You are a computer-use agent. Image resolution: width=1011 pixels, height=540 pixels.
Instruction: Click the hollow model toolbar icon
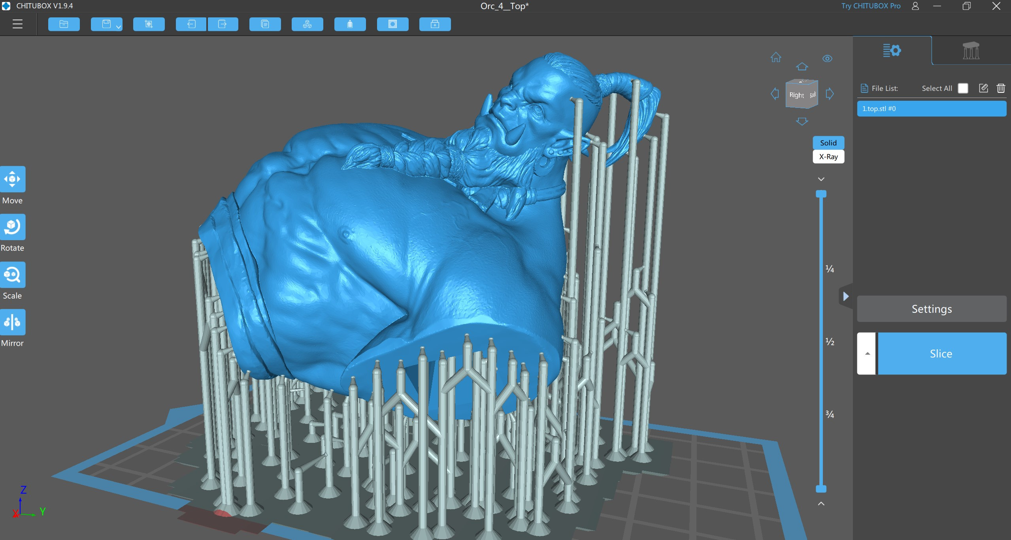(350, 24)
